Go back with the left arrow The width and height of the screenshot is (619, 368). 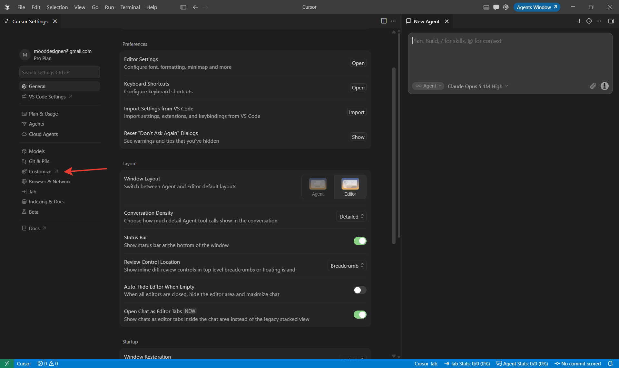coord(195,7)
